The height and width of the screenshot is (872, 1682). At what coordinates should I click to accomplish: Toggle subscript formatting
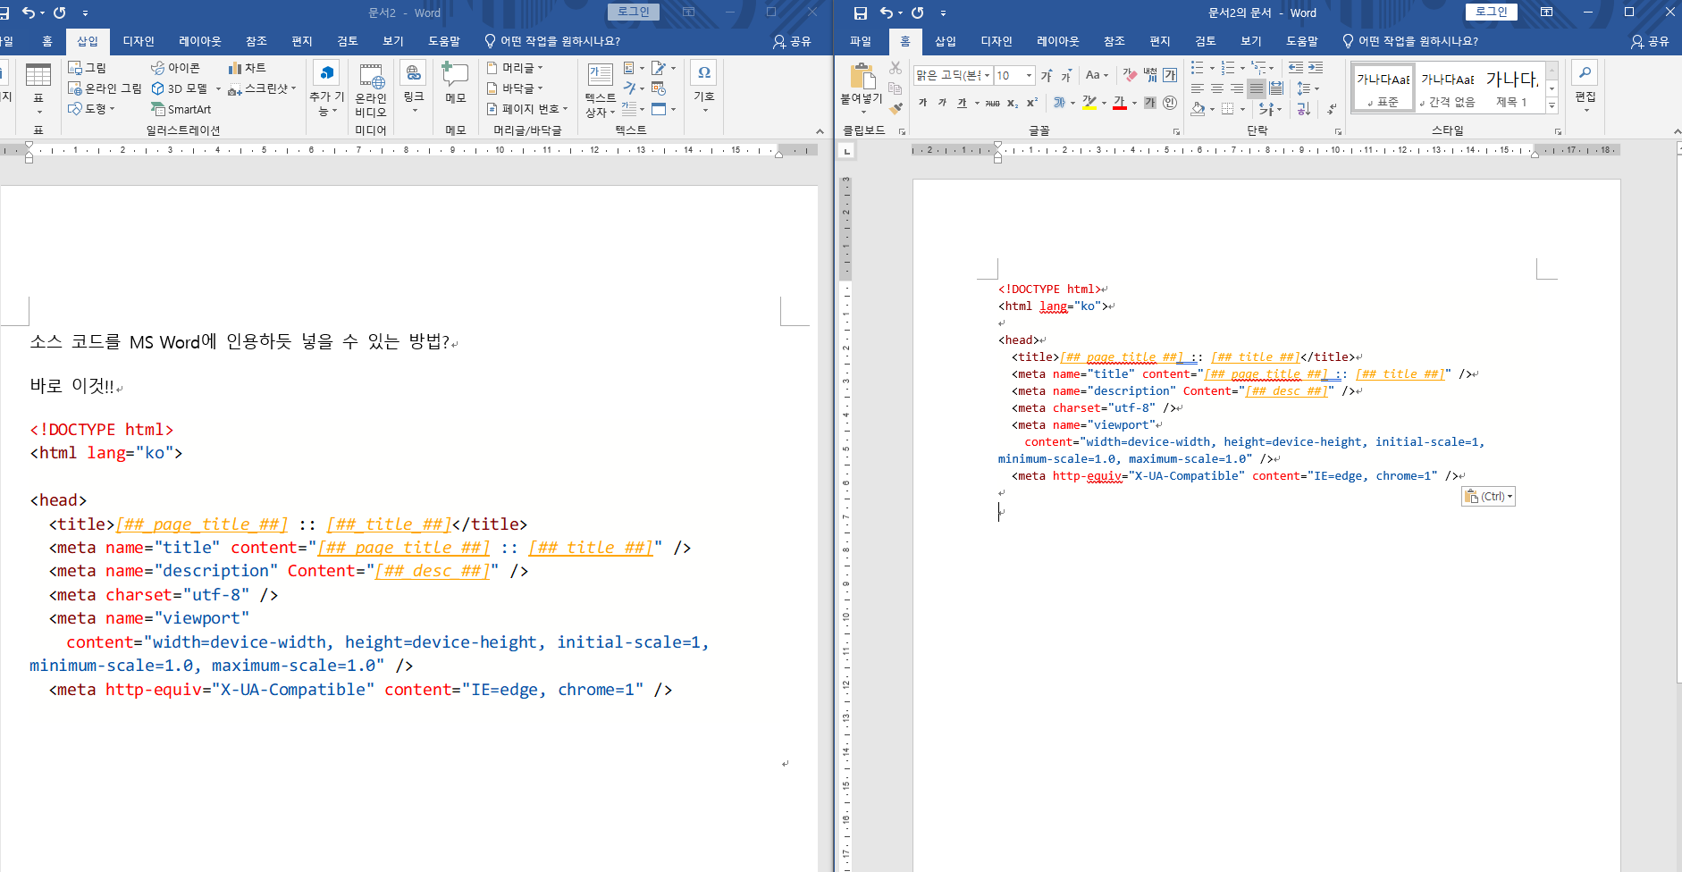pyautogui.click(x=1013, y=103)
